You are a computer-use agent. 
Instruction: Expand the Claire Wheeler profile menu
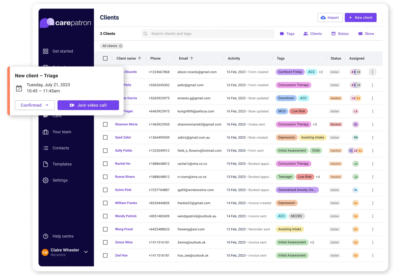click(x=86, y=252)
